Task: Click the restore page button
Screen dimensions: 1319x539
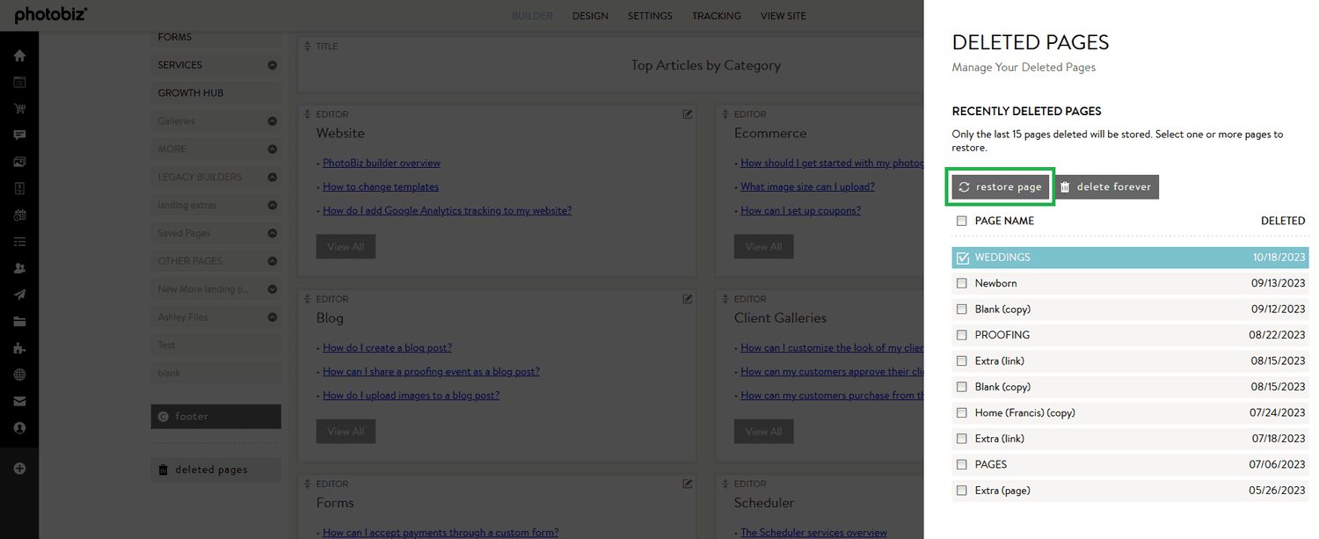Action: coord(1000,187)
